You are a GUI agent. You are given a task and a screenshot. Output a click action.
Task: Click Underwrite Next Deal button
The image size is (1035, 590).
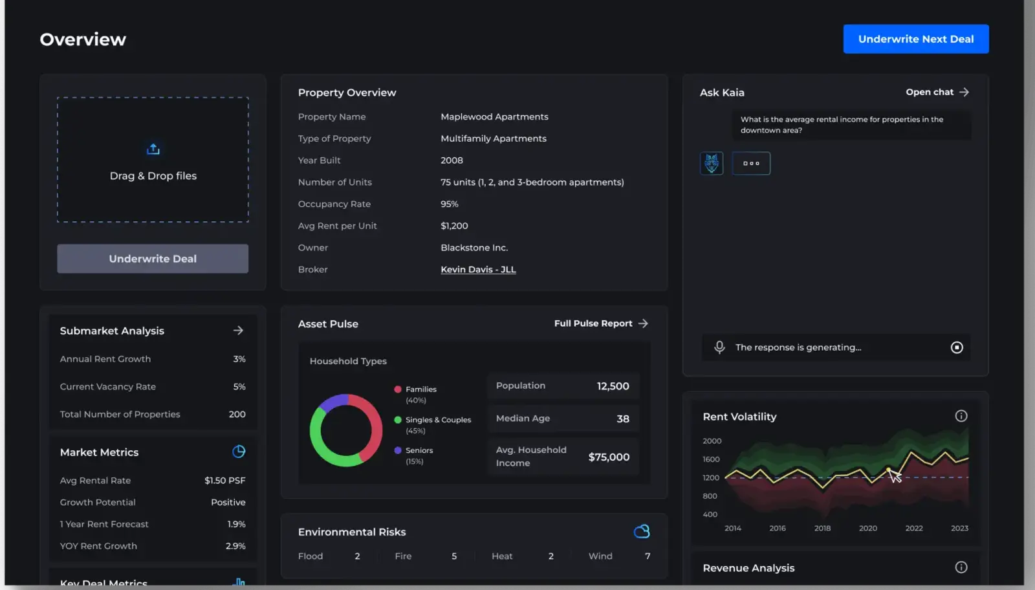point(915,39)
